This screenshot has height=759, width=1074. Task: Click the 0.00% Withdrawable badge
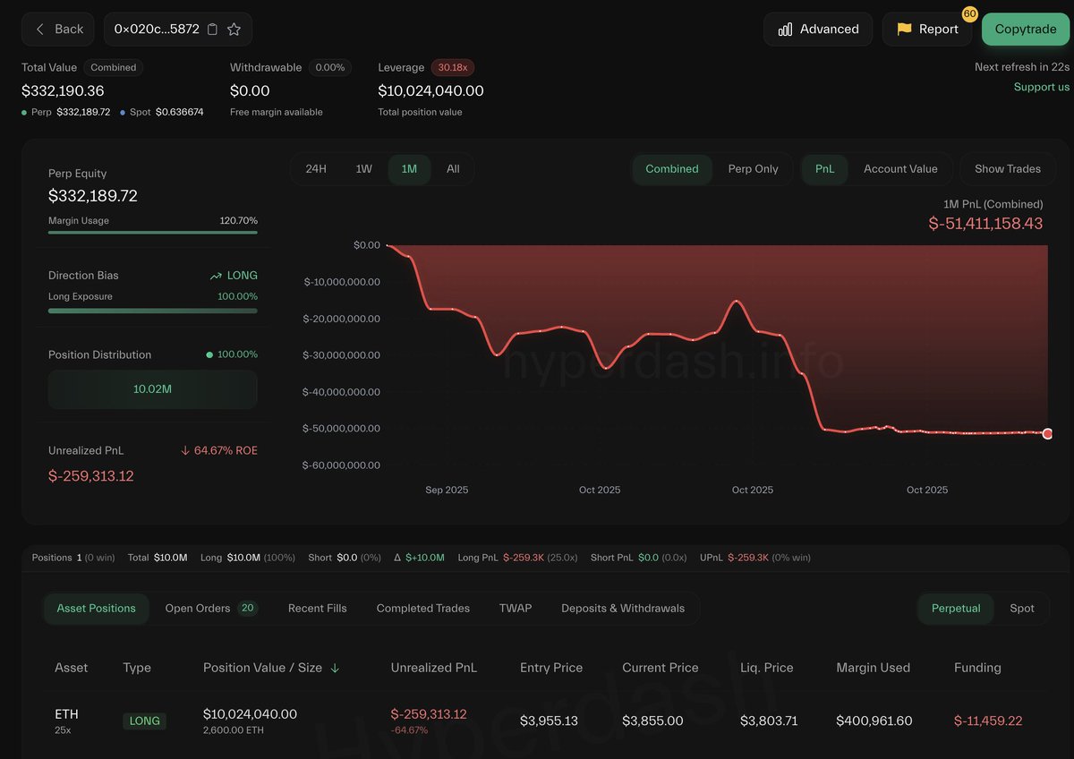point(330,67)
